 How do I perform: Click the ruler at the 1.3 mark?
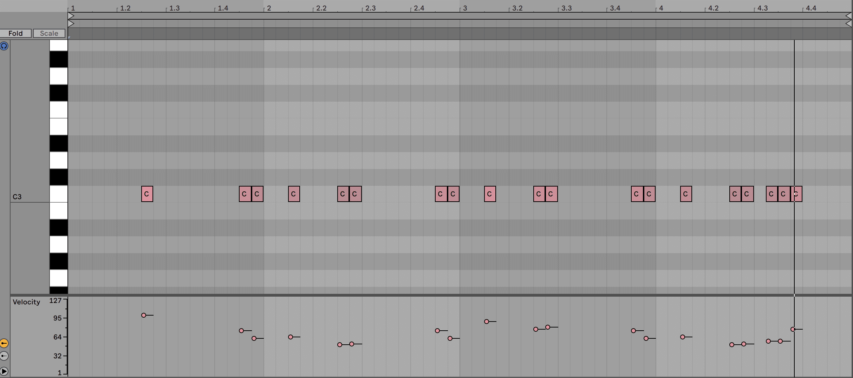pos(174,8)
